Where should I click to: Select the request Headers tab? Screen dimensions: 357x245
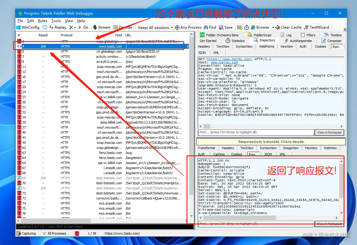[204, 46]
